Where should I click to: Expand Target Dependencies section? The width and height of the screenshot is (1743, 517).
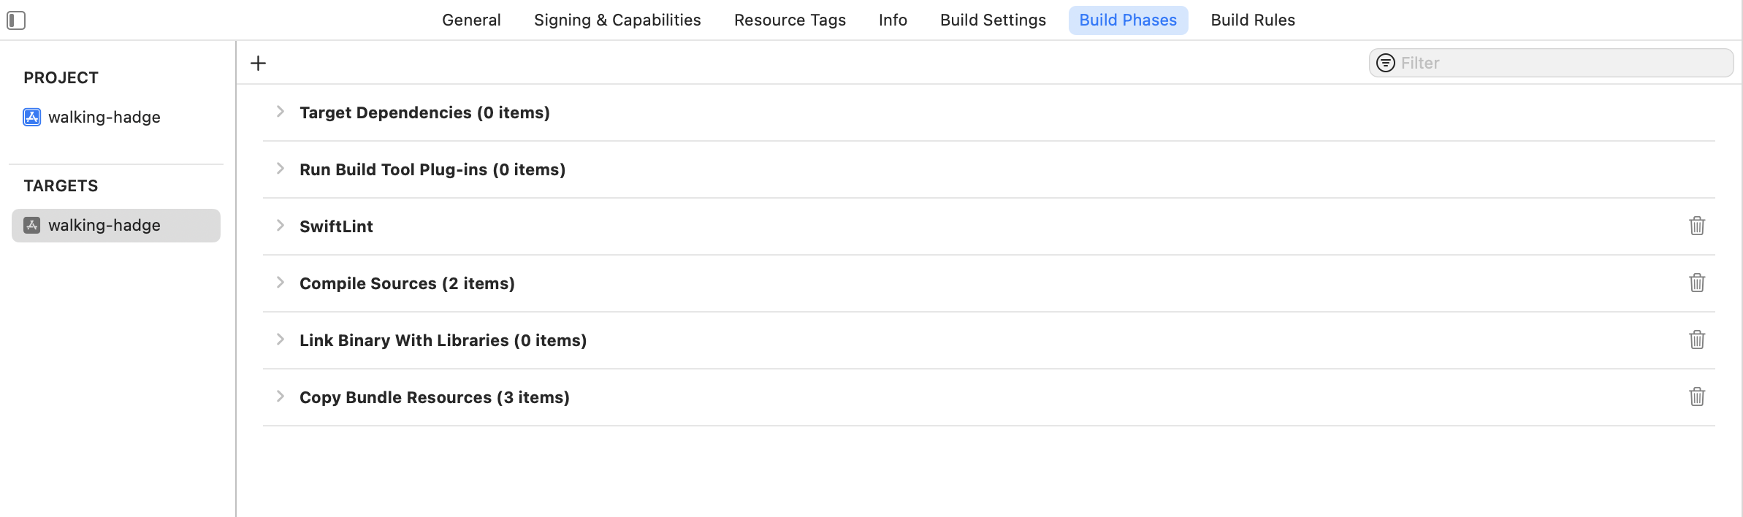280,112
